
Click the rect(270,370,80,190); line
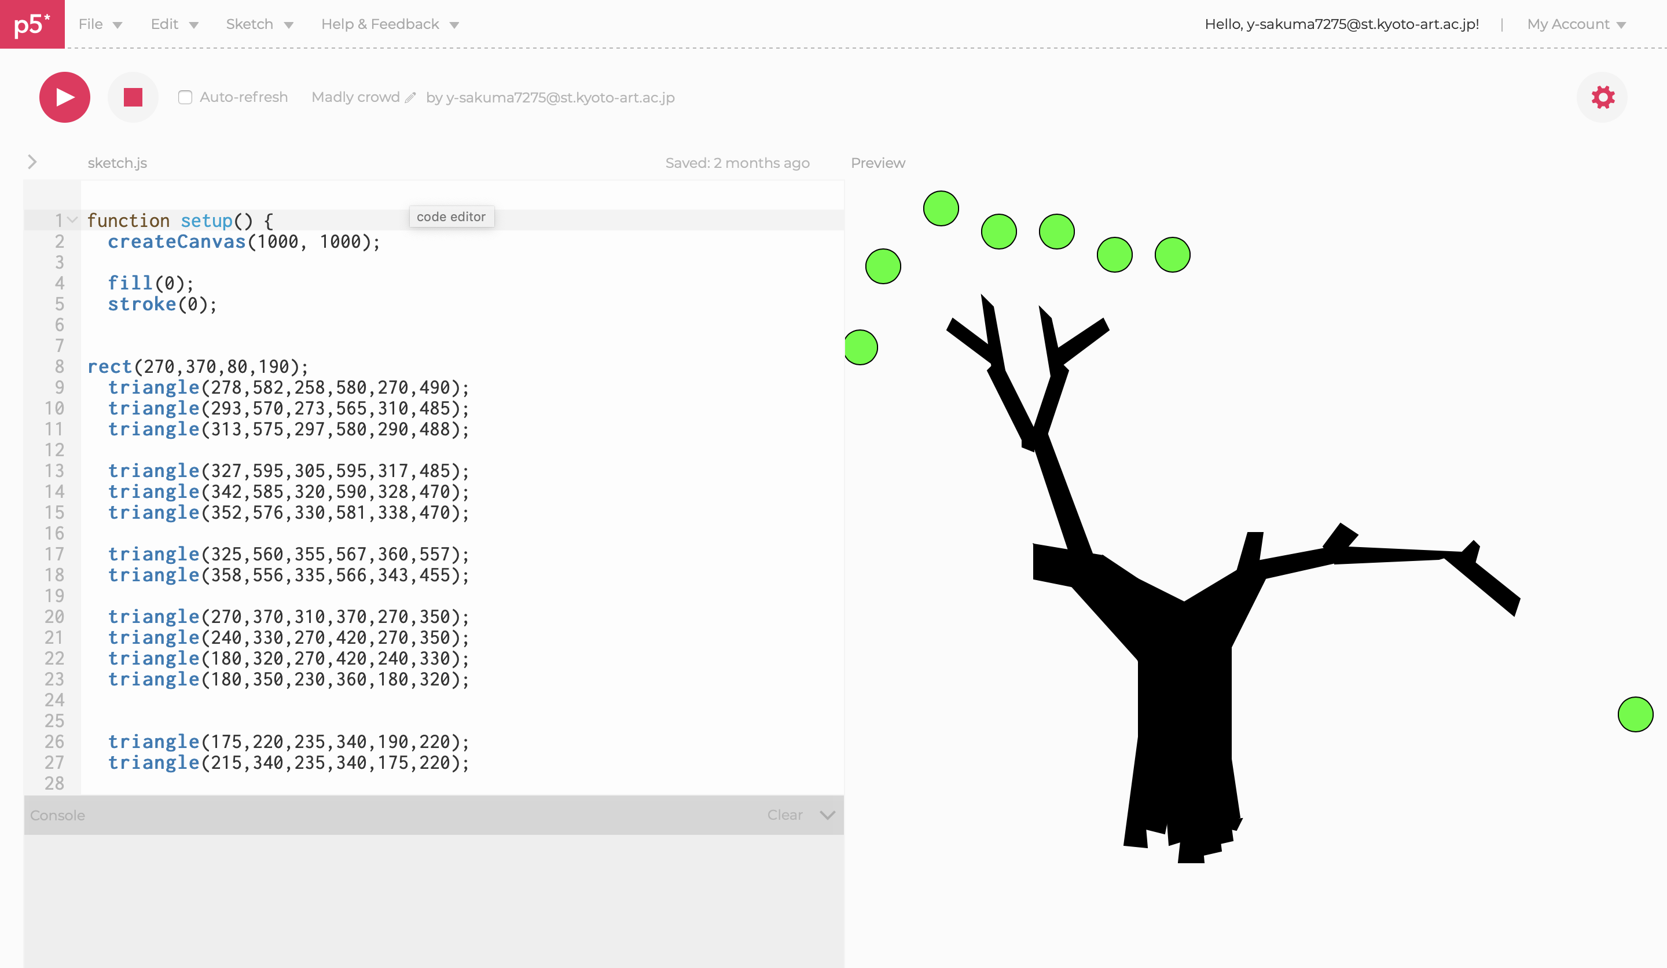198,366
